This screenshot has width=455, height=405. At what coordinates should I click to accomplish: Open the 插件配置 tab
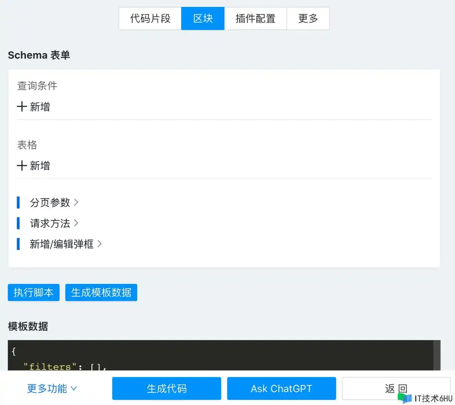[x=255, y=18]
